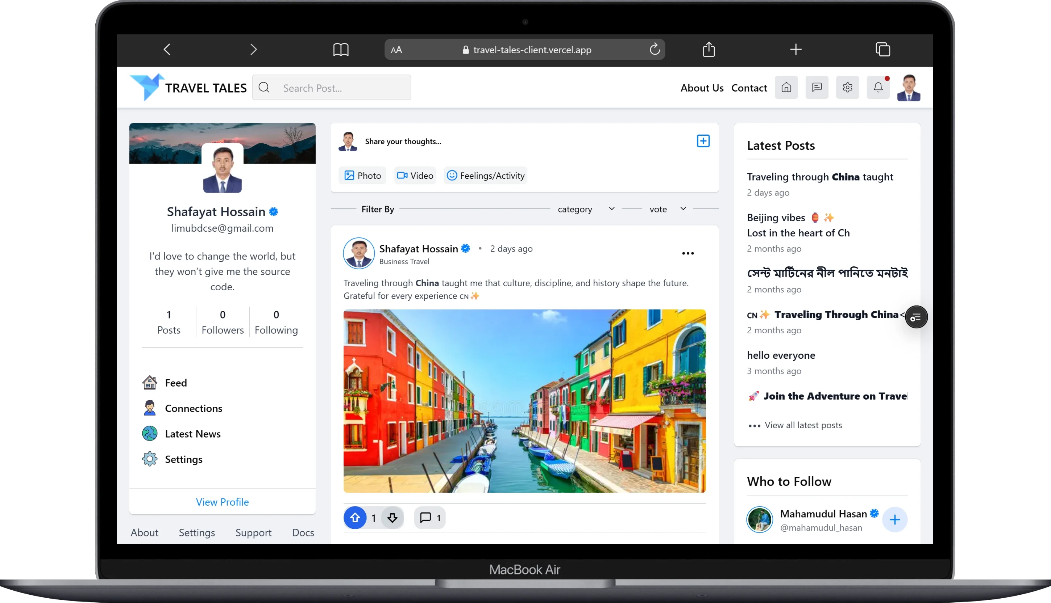Upvote the China travel post
The width and height of the screenshot is (1051, 603).
[355, 518]
